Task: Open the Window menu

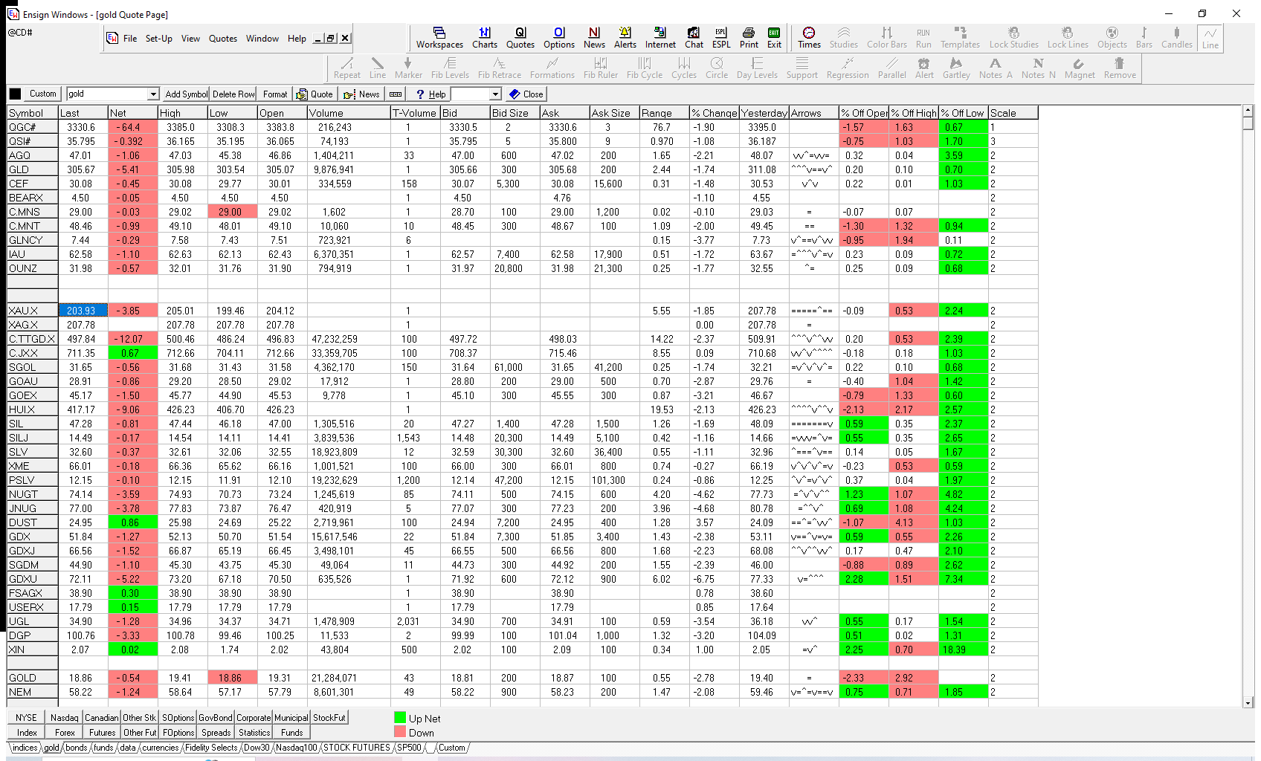Action: coord(262,39)
